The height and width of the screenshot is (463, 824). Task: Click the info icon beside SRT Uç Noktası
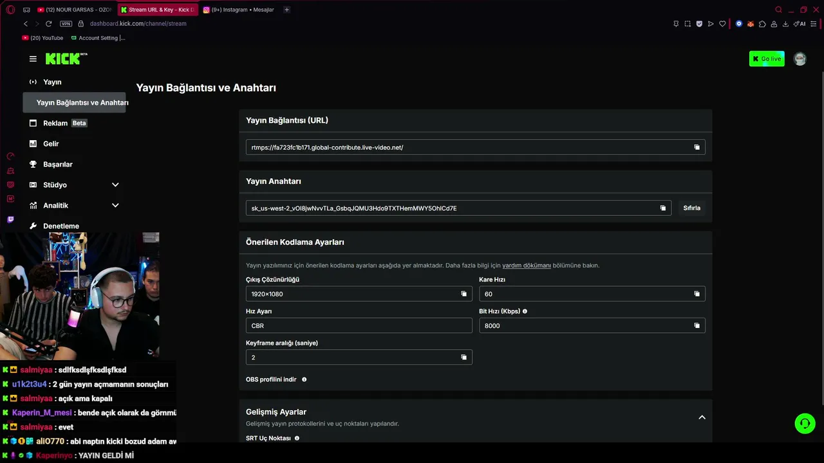pyautogui.click(x=297, y=438)
